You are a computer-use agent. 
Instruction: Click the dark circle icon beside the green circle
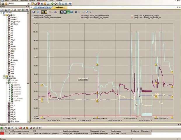click(x=55, y=4)
